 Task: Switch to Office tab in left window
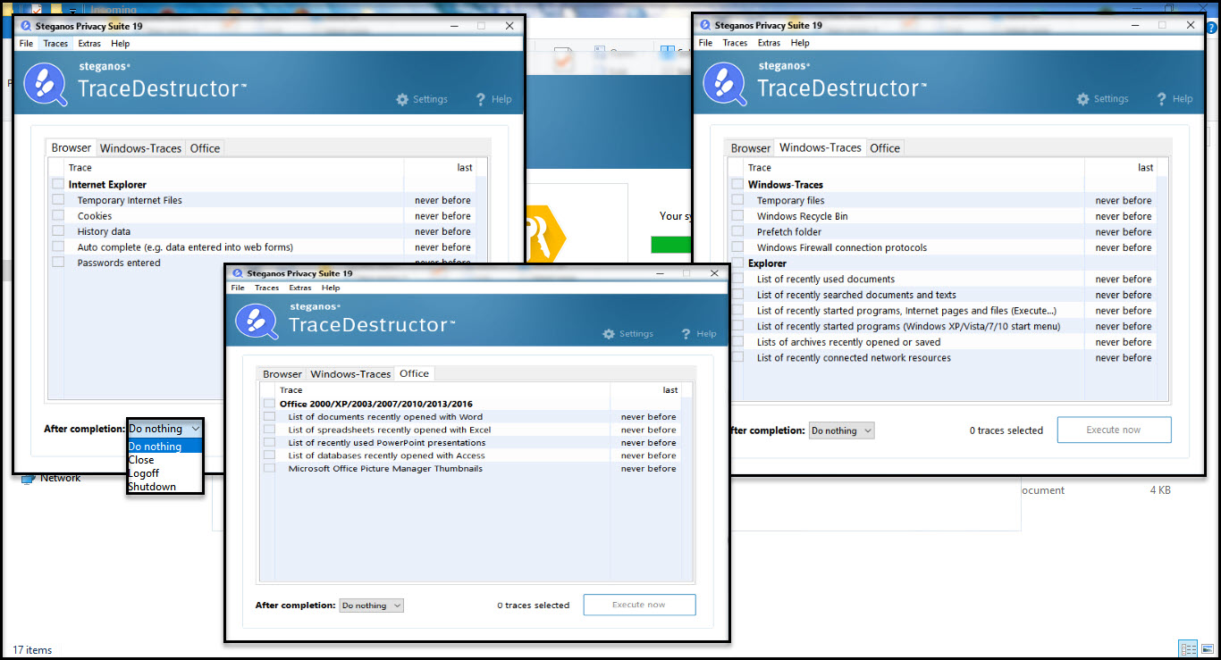coord(205,148)
